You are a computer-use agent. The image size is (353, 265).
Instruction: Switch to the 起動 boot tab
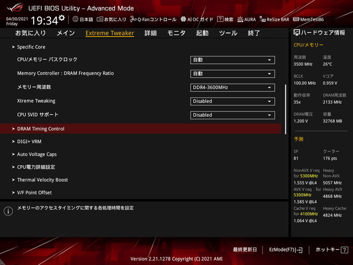[202, 34]
